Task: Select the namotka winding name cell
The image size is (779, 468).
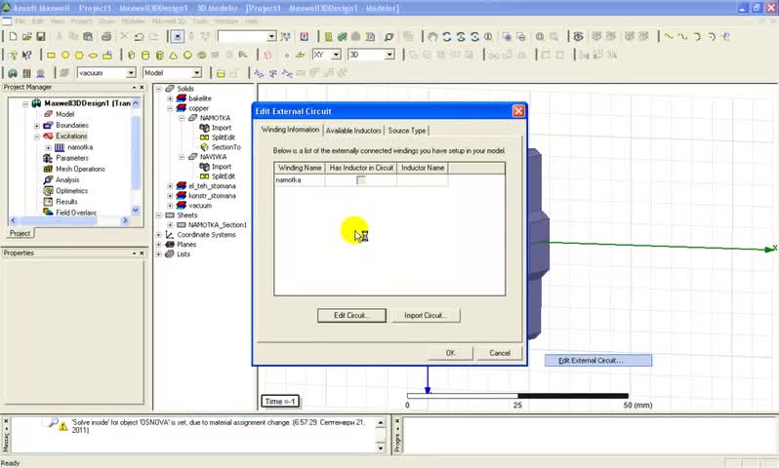Action: 300,180
